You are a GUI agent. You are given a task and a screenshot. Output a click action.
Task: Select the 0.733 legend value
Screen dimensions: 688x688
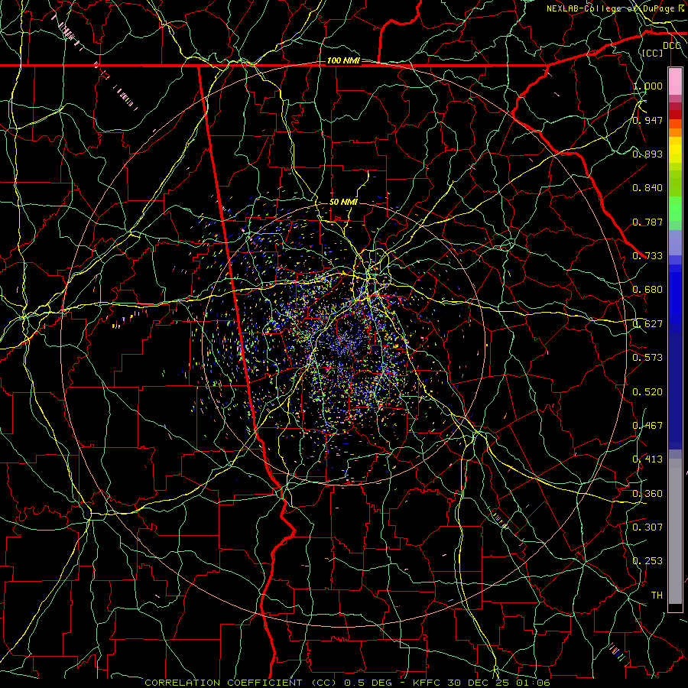pyautogui.click(x=647, y=255)
